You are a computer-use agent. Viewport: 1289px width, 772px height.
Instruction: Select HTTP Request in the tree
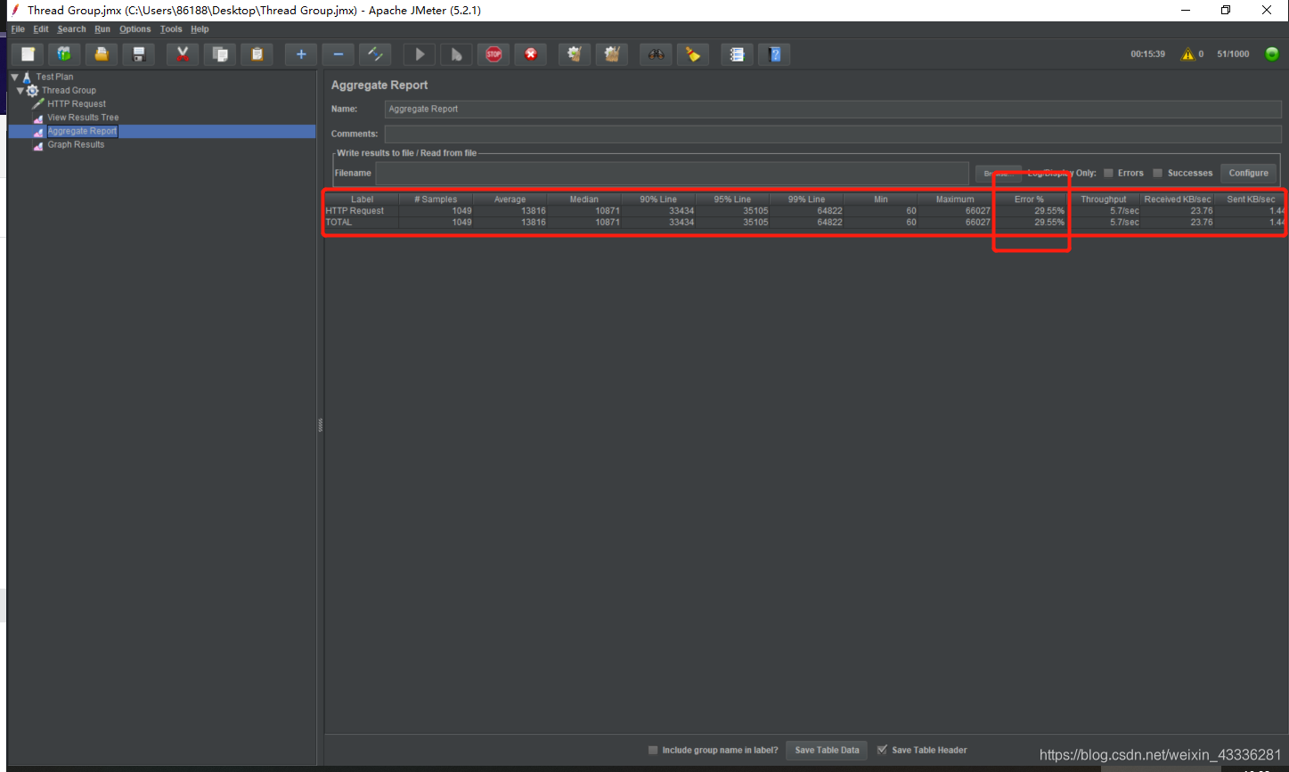coord(77,104)
